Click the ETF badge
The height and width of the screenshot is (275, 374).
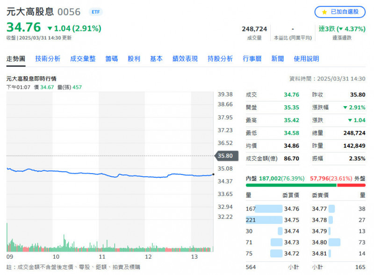click(x=96, y=12)
